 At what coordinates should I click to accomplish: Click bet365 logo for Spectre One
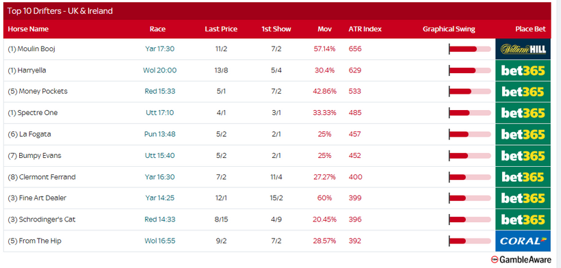(x=523, y=113)
